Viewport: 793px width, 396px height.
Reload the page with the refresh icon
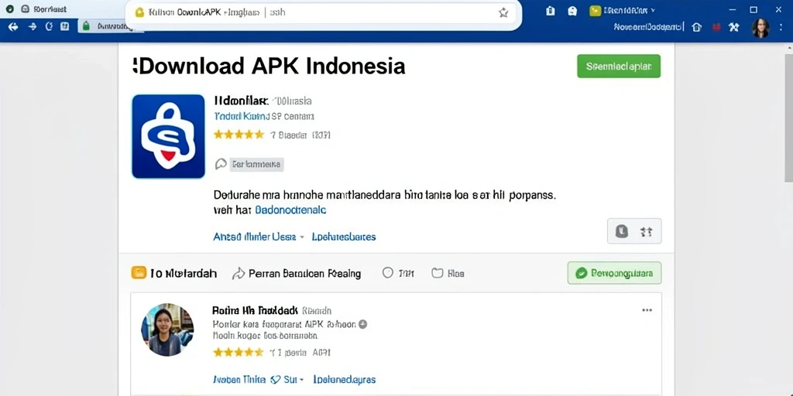coord(49,27)
